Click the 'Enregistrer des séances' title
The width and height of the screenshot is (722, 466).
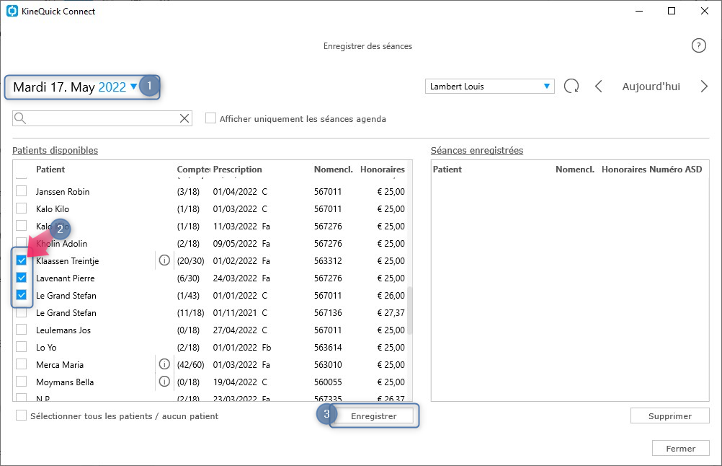[x=367, y=46]
